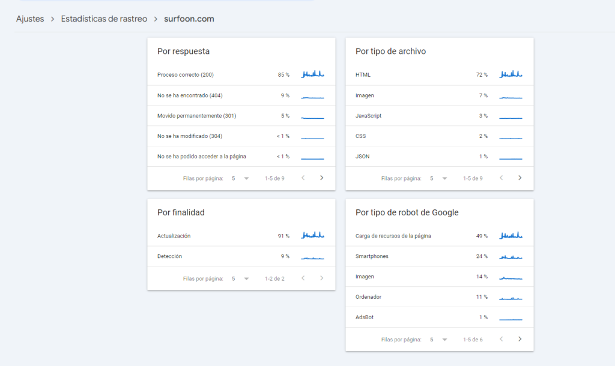The height and width of the screenshot is (366, 615).
Task: Previous page arrow in Por tipo de robot
Action: click(x=501, y=339)
